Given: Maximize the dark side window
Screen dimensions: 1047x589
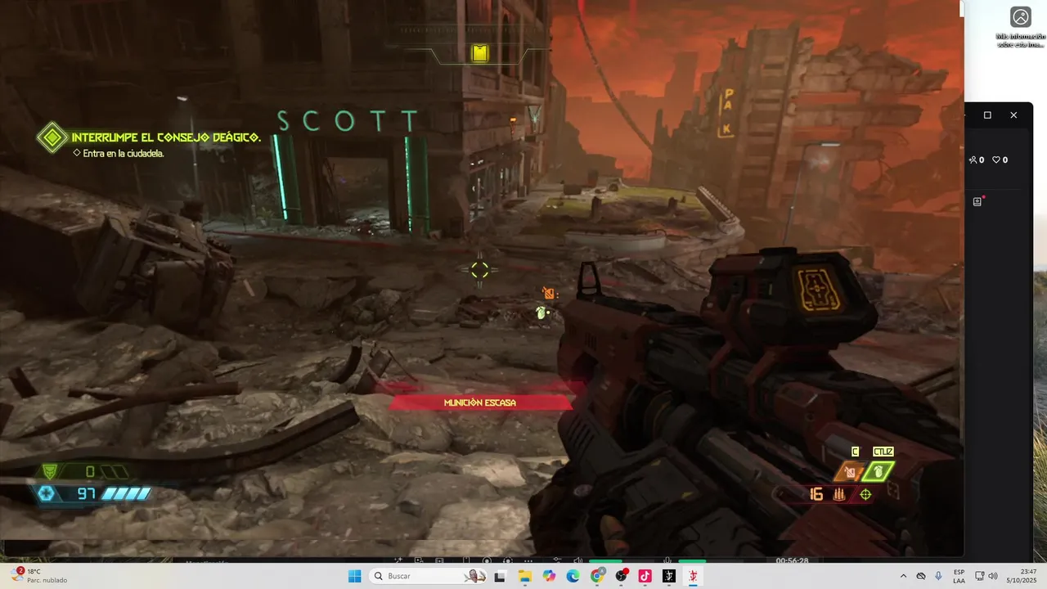Looking at the screenshot, I should (x=987, y=115).
